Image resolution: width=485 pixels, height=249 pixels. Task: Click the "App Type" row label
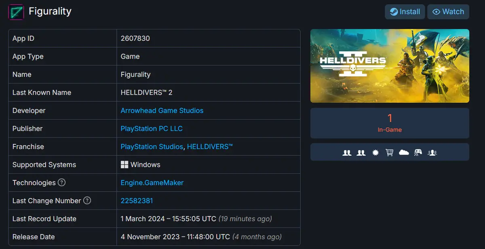(x=28, y=56)
